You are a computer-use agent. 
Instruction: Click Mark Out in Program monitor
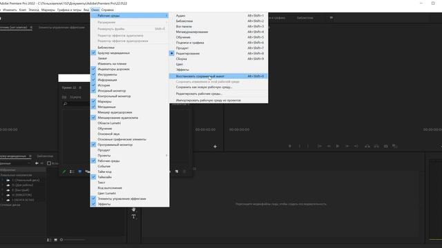pyautogui.click(x=308, y=146)
